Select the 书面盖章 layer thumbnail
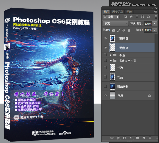This screenshot has height=143, width=159. pyautogui.click(x=112, y=39)
